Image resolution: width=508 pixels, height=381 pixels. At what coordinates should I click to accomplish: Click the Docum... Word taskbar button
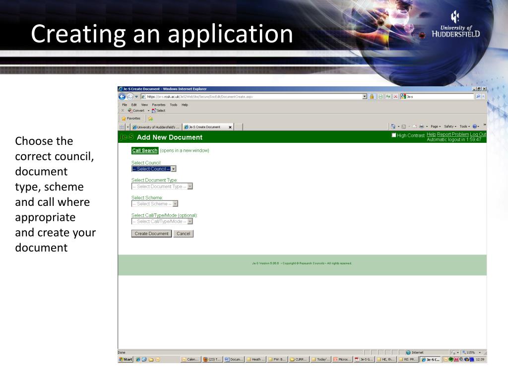tap(234, 359)
